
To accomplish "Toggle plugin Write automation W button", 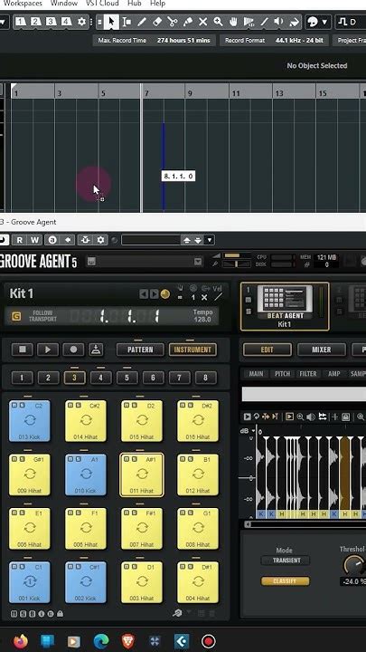I will pyautogui.click(x=35, y=240).
